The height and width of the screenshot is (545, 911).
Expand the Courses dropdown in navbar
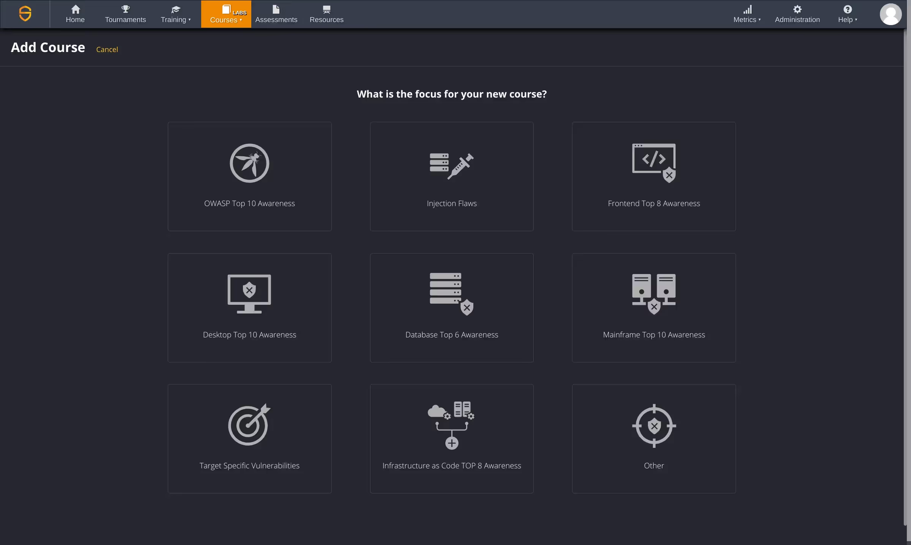226,14
